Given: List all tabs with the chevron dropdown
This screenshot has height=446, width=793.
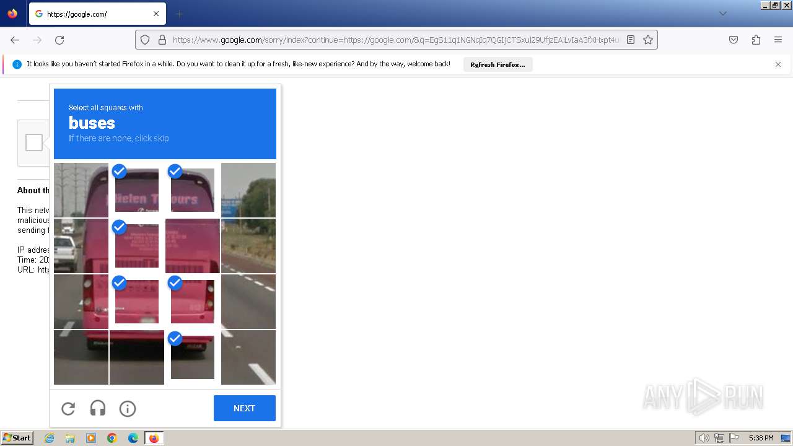Looking at the screenshot, I should pos(722,14).
